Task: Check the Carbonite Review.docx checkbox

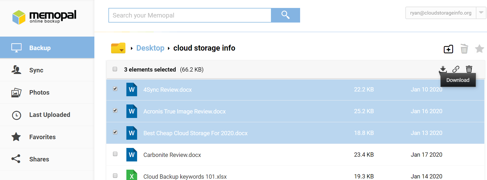Action: coord(115,154)
